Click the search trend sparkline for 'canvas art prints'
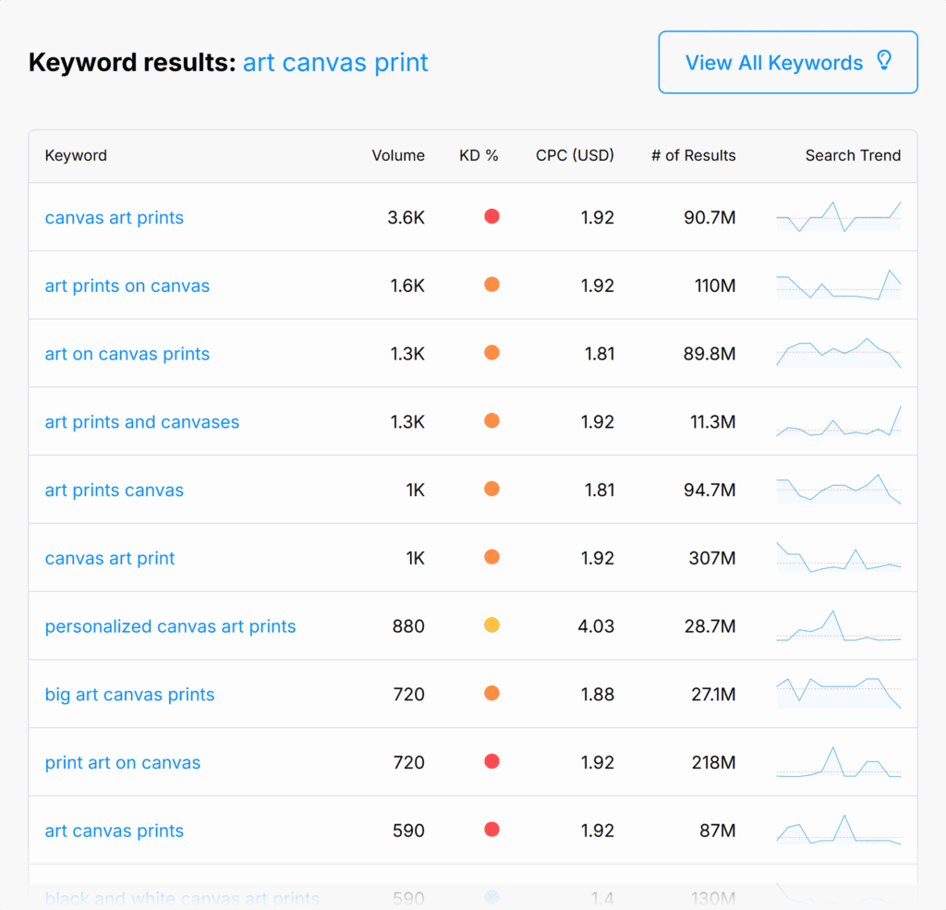Screen dimensions: 946x910 (838, 217)
